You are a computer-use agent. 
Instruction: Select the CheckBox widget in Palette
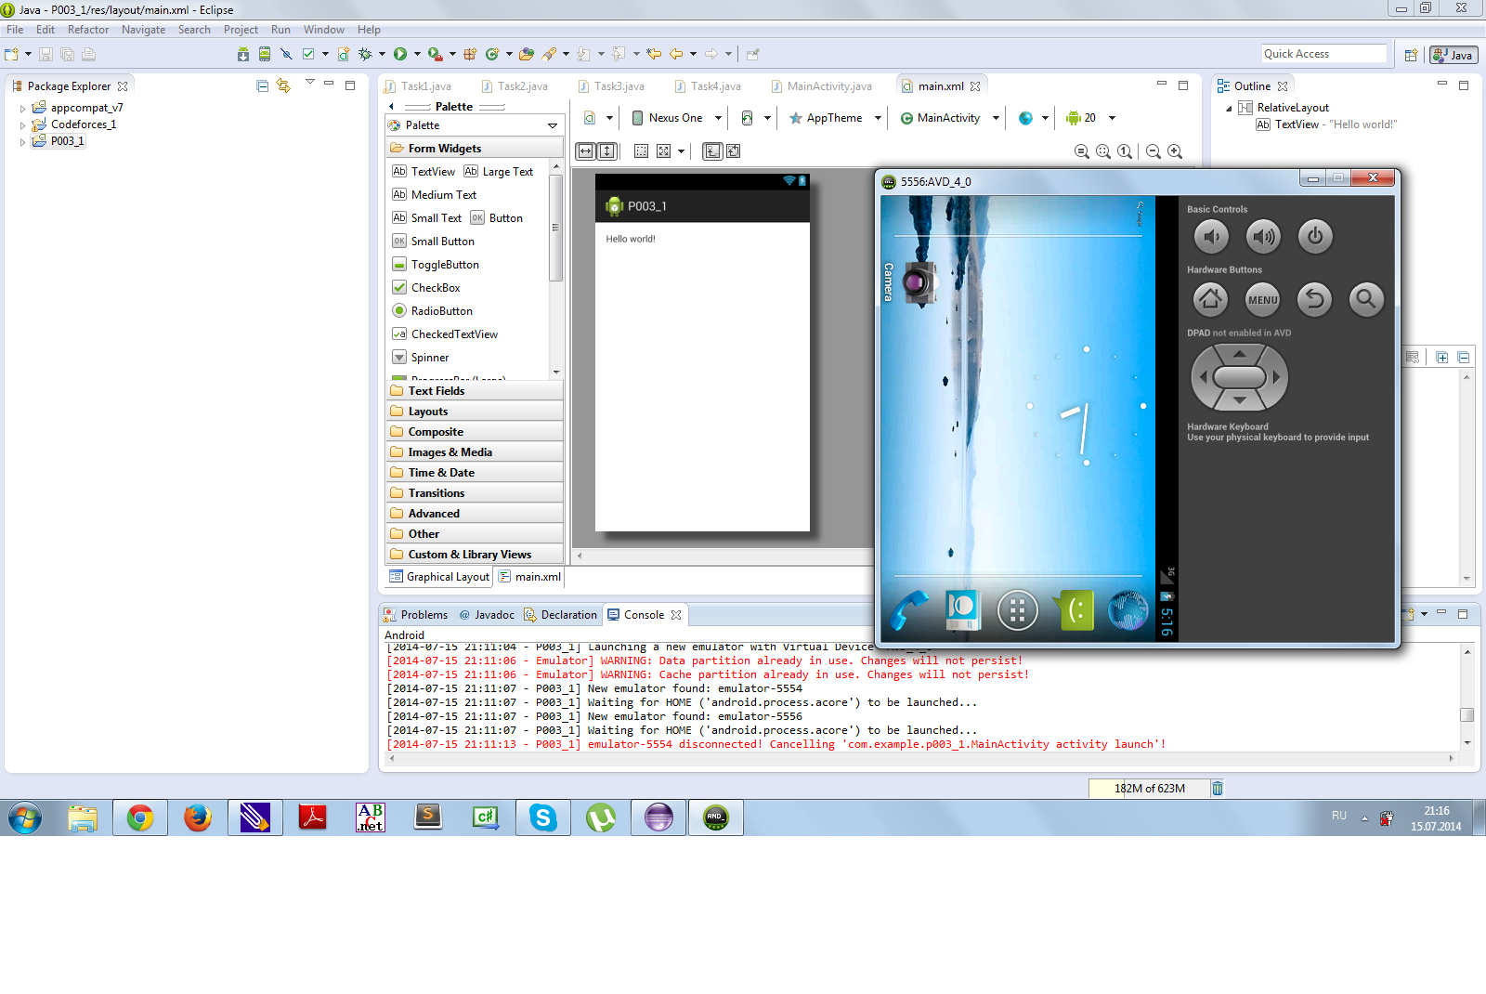(426, 288)
